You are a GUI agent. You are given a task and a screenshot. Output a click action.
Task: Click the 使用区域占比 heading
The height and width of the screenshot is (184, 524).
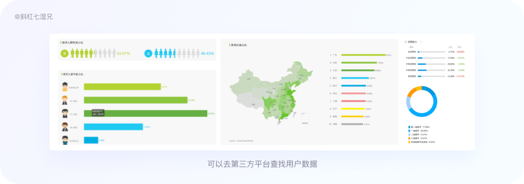point(239,44)
